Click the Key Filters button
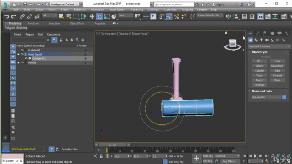This screenshot has width=292, height=164. tap(230, 161)
